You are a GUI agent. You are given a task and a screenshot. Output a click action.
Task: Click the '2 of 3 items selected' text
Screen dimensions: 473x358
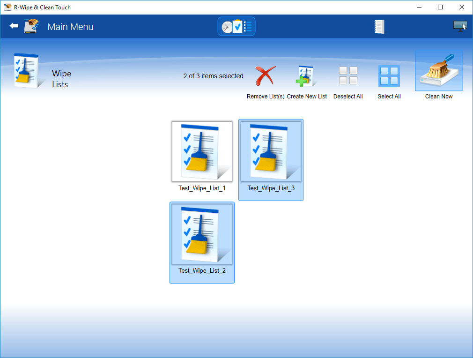point(213,76)
